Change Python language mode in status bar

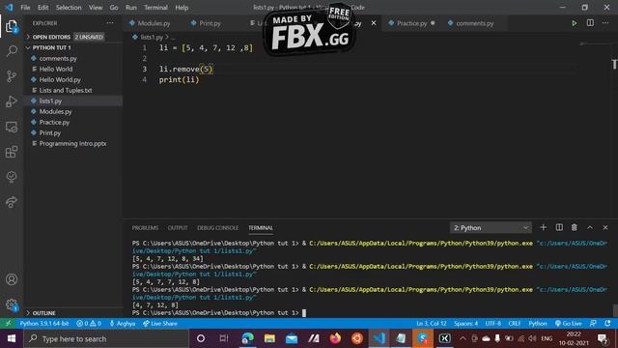click(x=538, y=324)
